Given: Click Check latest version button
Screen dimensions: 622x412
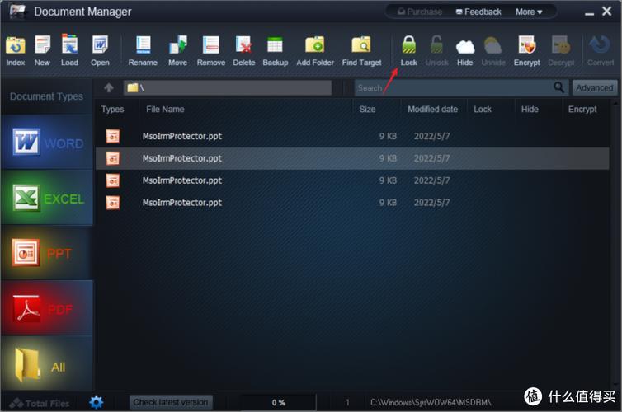Looking at the screenshot, I should pyautogui.click(x=171, y=402).
